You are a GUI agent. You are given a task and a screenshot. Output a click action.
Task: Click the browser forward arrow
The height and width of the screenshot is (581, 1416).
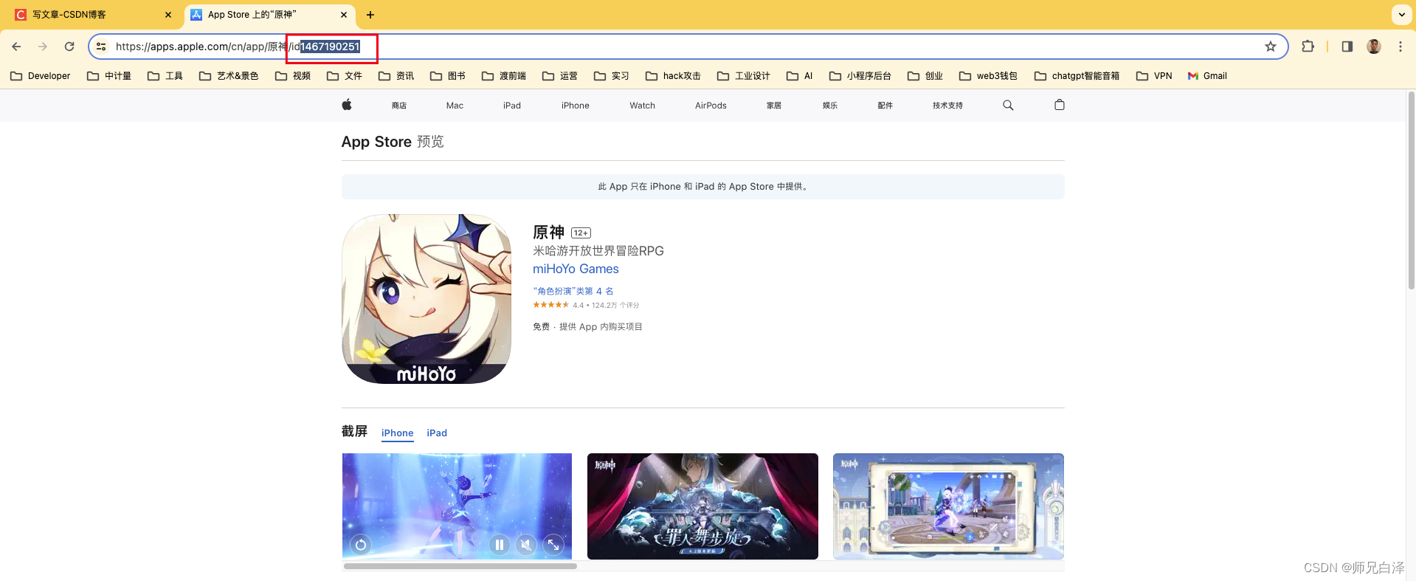pos(43,47)
